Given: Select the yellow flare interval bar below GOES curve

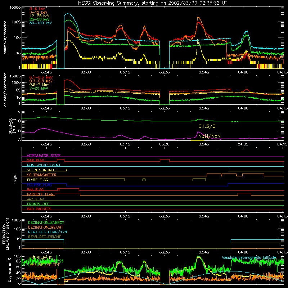Looking at the screenshot, I should pyautogui.click(x=197, y=141).
